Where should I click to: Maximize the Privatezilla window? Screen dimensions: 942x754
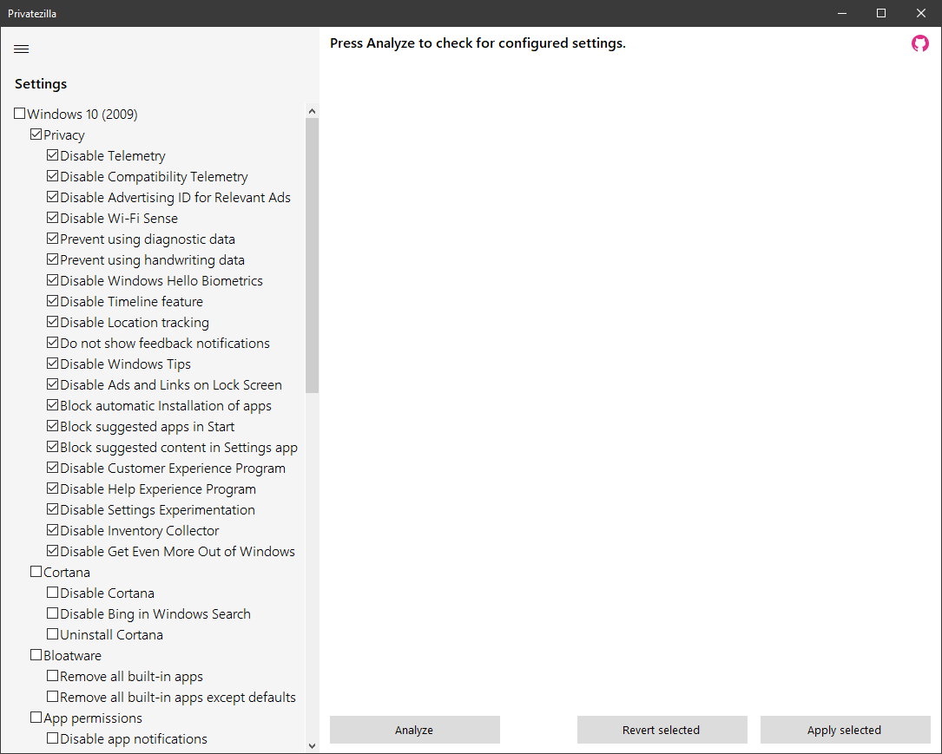pos(881,13)
